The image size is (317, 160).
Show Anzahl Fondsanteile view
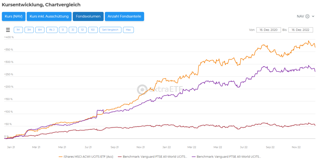click(124, 16)
